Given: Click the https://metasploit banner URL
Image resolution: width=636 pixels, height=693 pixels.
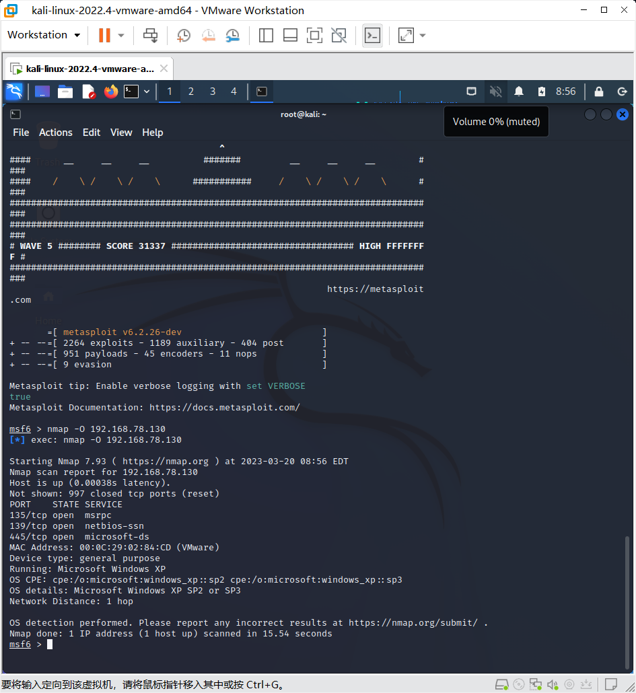Looking at the screenshot, I should 376,289.
